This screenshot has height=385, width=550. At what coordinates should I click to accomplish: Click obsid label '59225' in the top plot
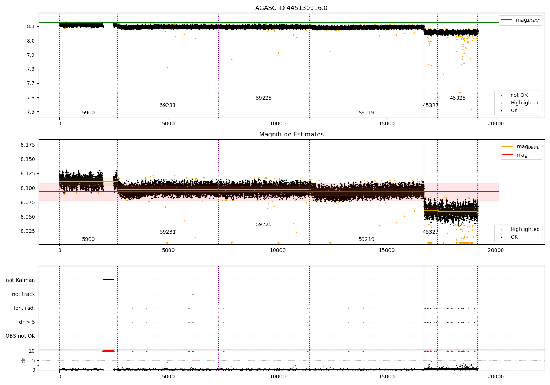pyautogui.click(x=264, y=98)
